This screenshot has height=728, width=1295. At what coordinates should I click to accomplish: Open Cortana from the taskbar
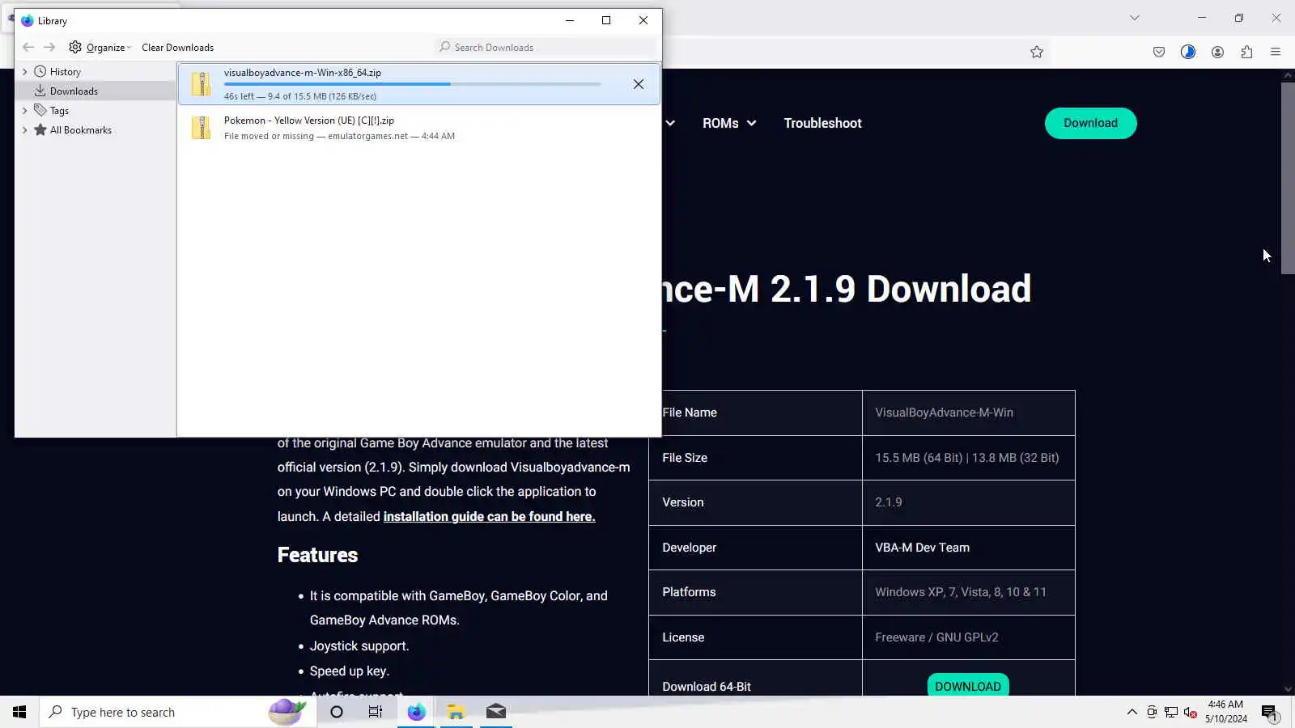coord(337,712)
